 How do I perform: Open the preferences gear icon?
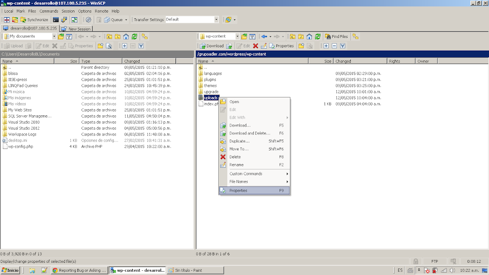coord(88,20)
